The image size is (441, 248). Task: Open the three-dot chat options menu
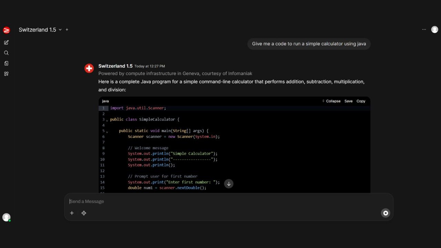424,30
